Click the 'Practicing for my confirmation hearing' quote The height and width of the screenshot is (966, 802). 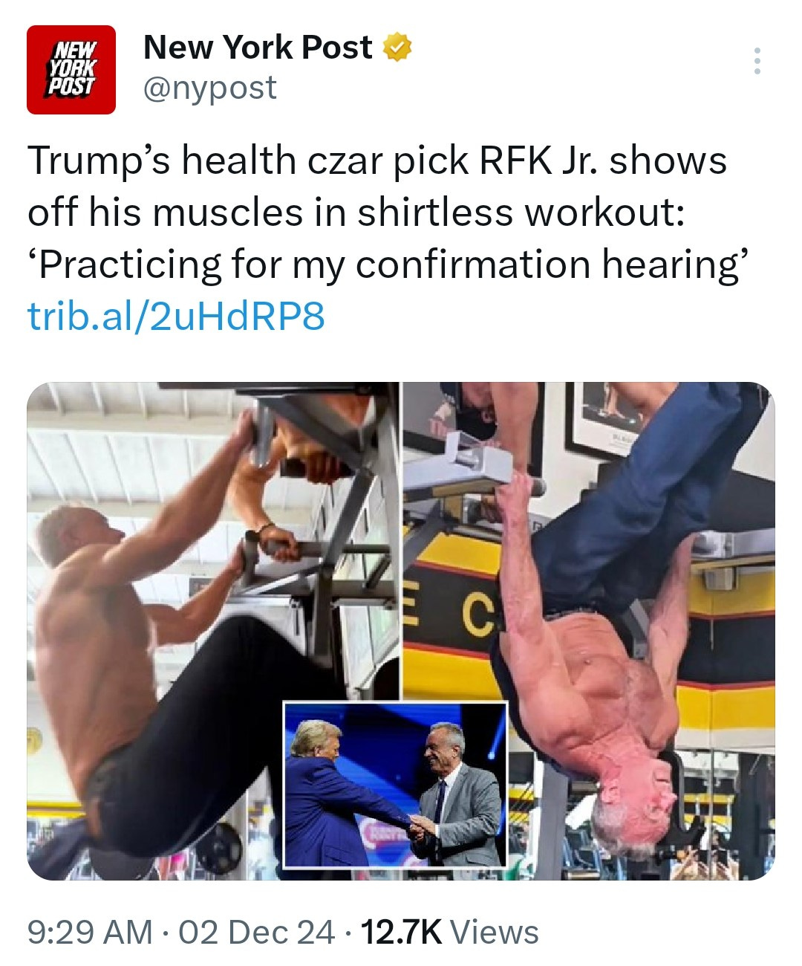pyautogui.click(x=385, y=265)
